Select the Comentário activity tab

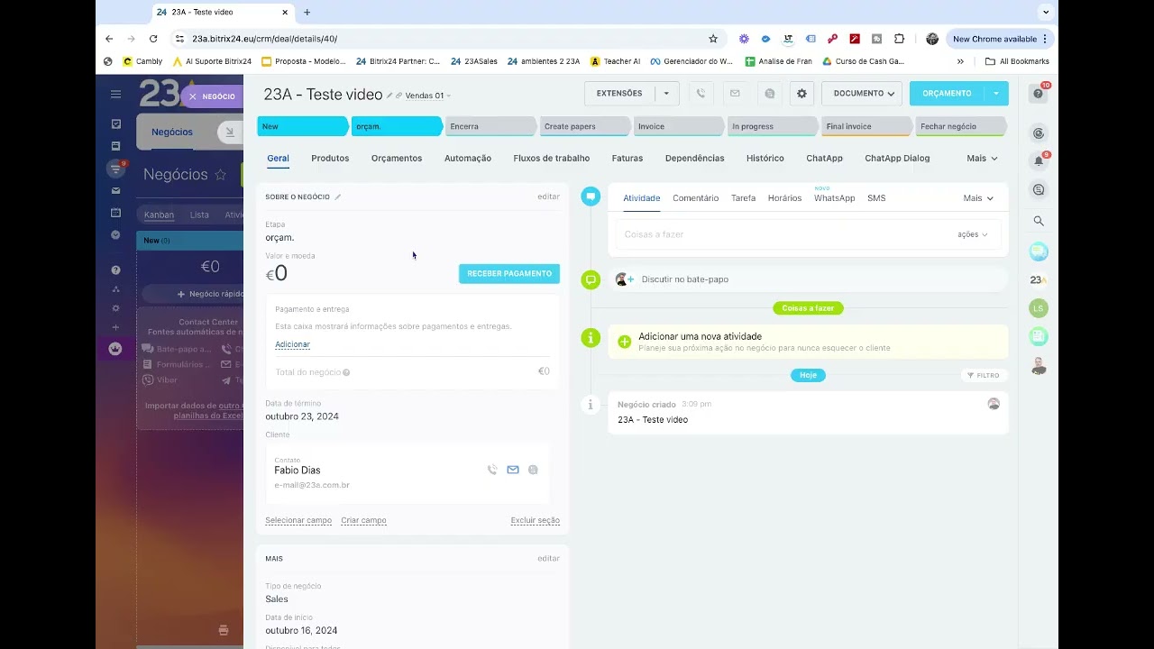(x=695, y=198)
